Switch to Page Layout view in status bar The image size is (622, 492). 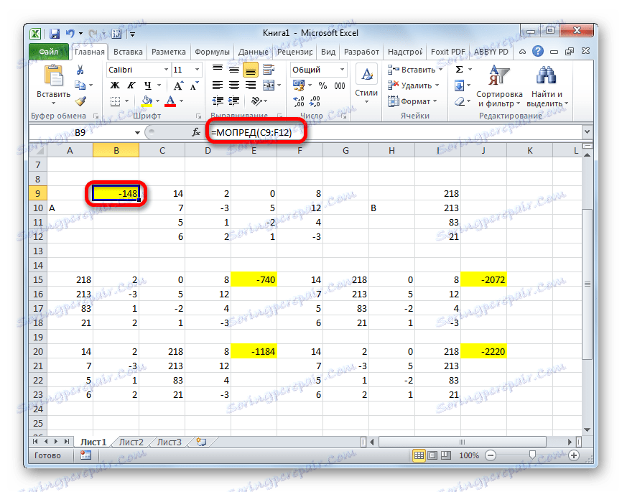432,455
